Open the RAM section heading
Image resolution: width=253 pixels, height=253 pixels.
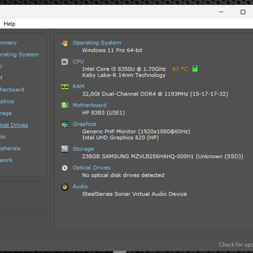coord(79,86)
